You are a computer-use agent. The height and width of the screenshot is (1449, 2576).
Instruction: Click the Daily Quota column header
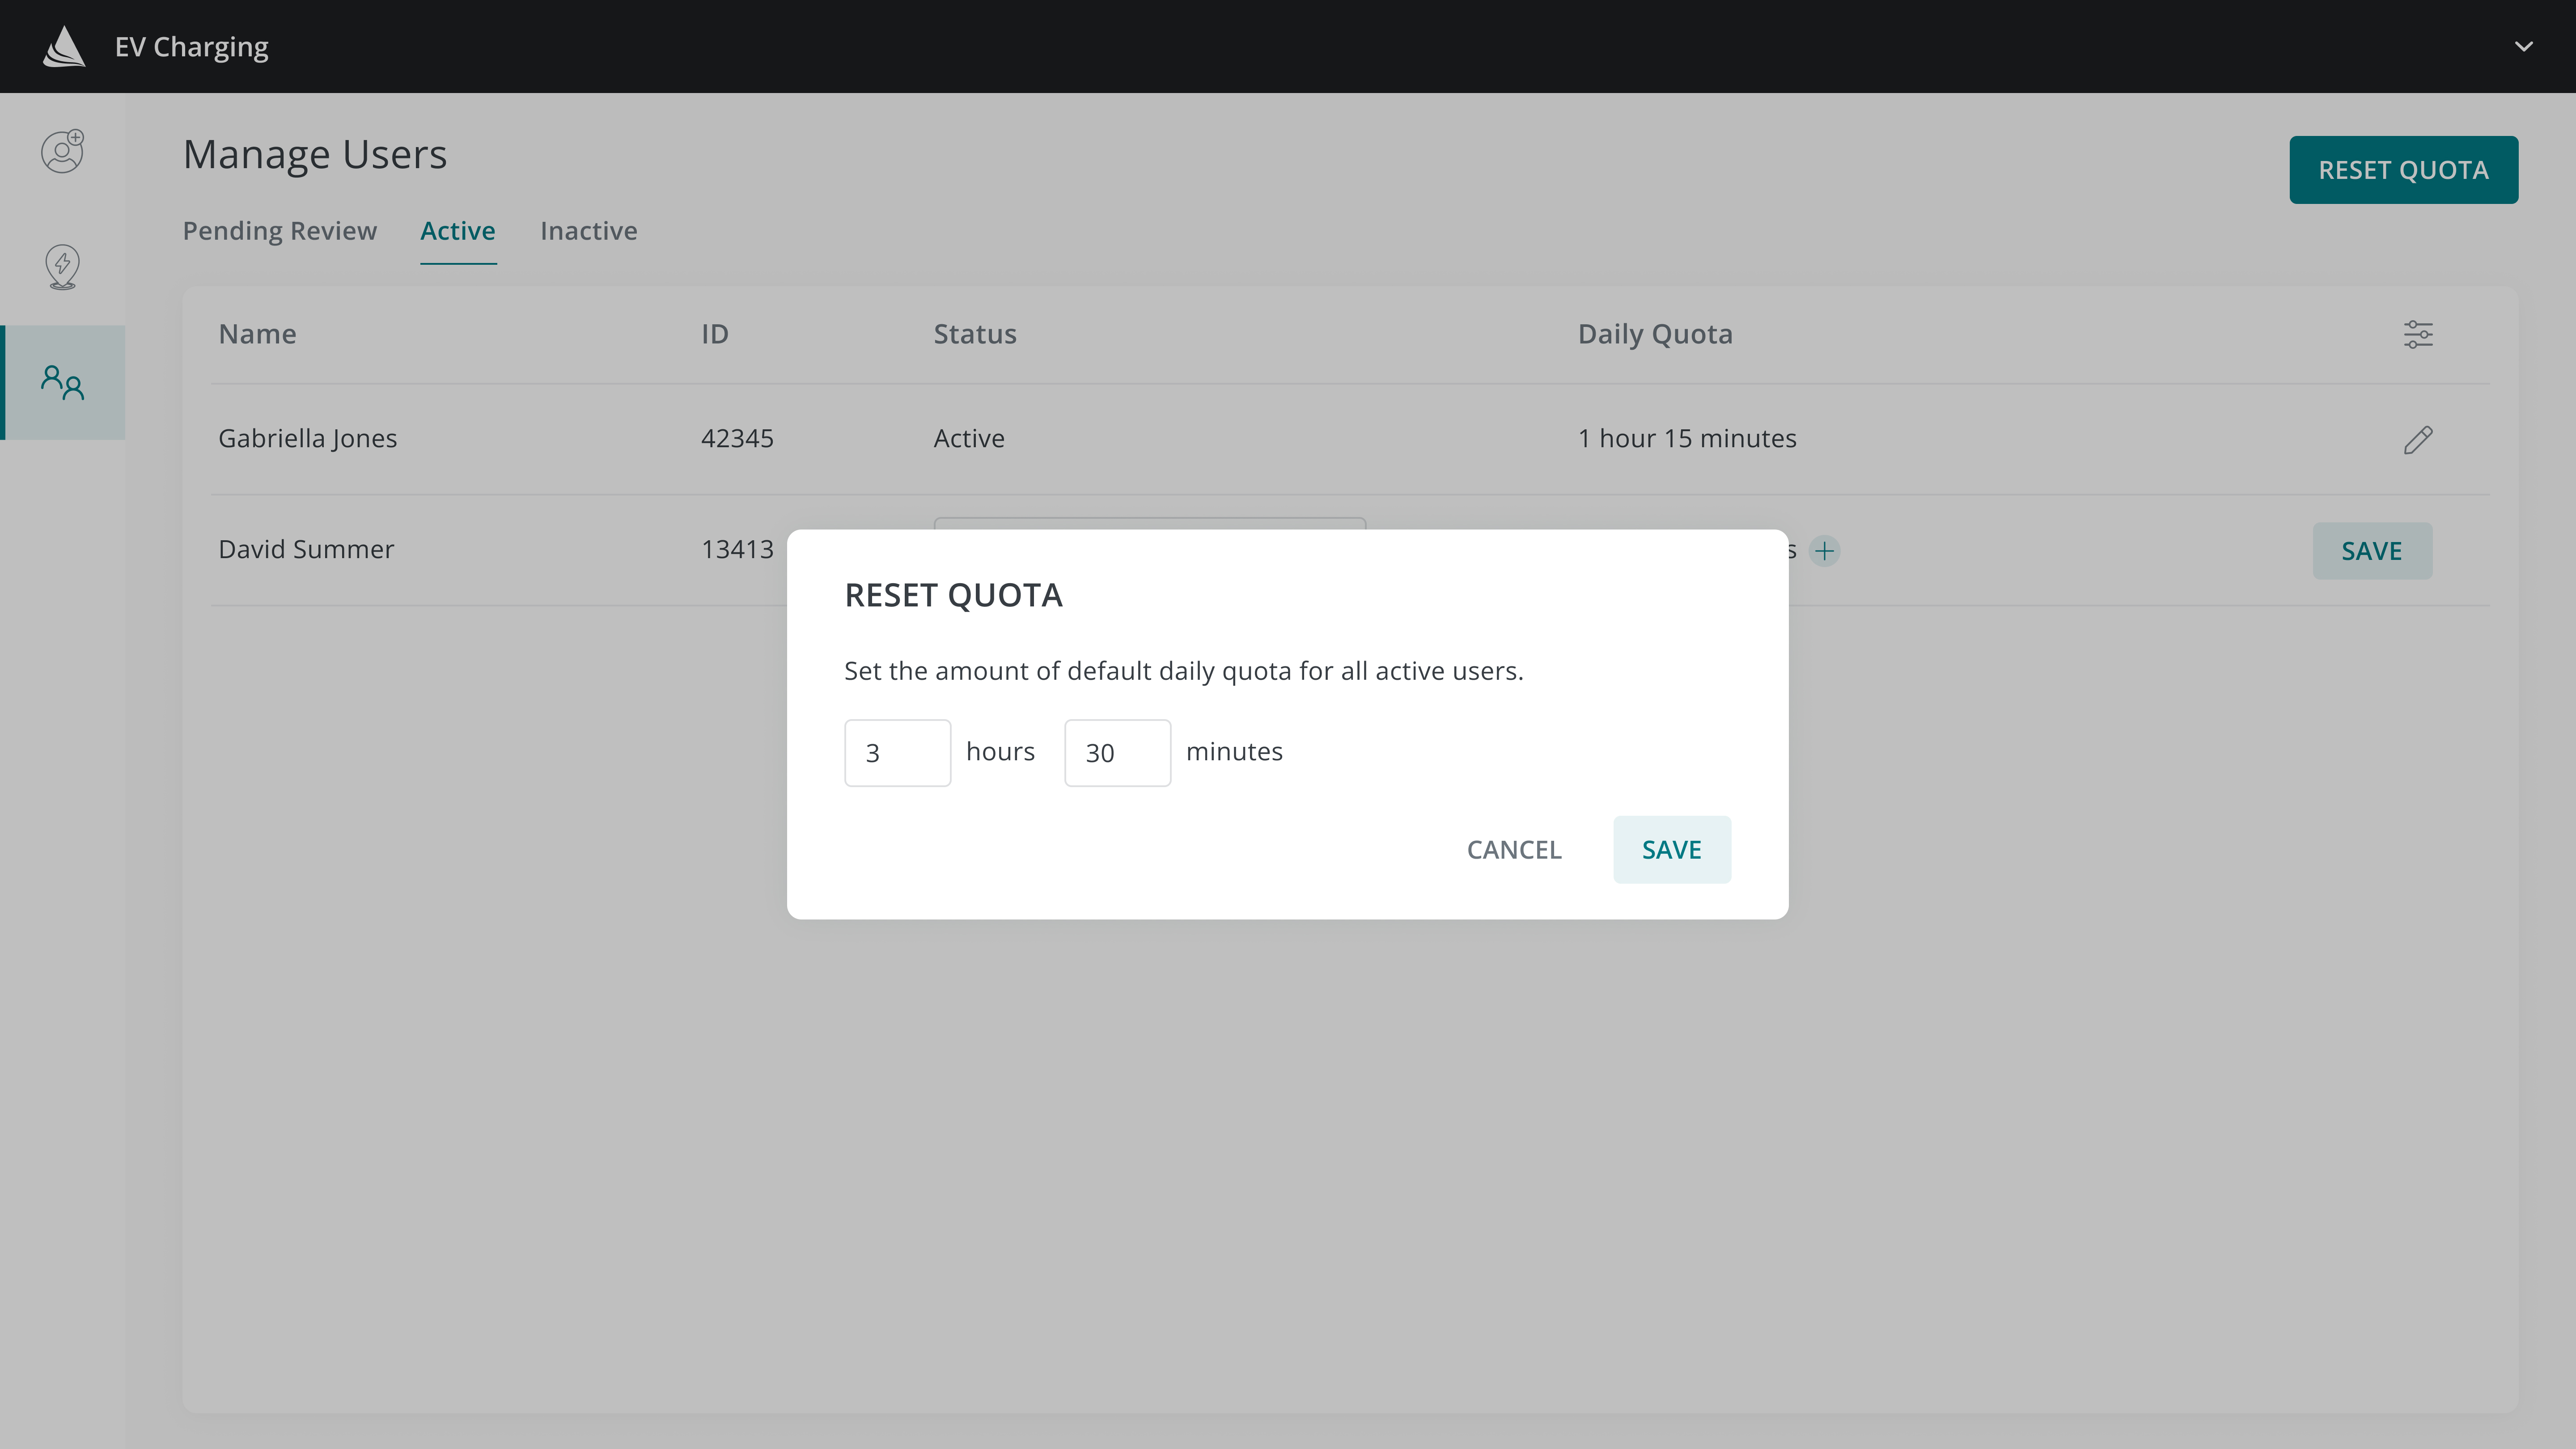[x=1655, y=334]
